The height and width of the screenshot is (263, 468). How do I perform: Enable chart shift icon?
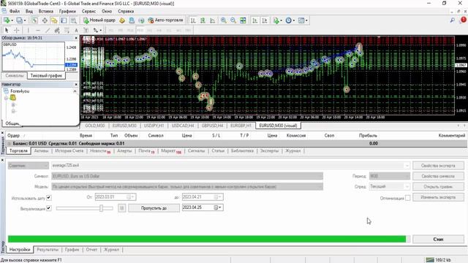point(265,20)
